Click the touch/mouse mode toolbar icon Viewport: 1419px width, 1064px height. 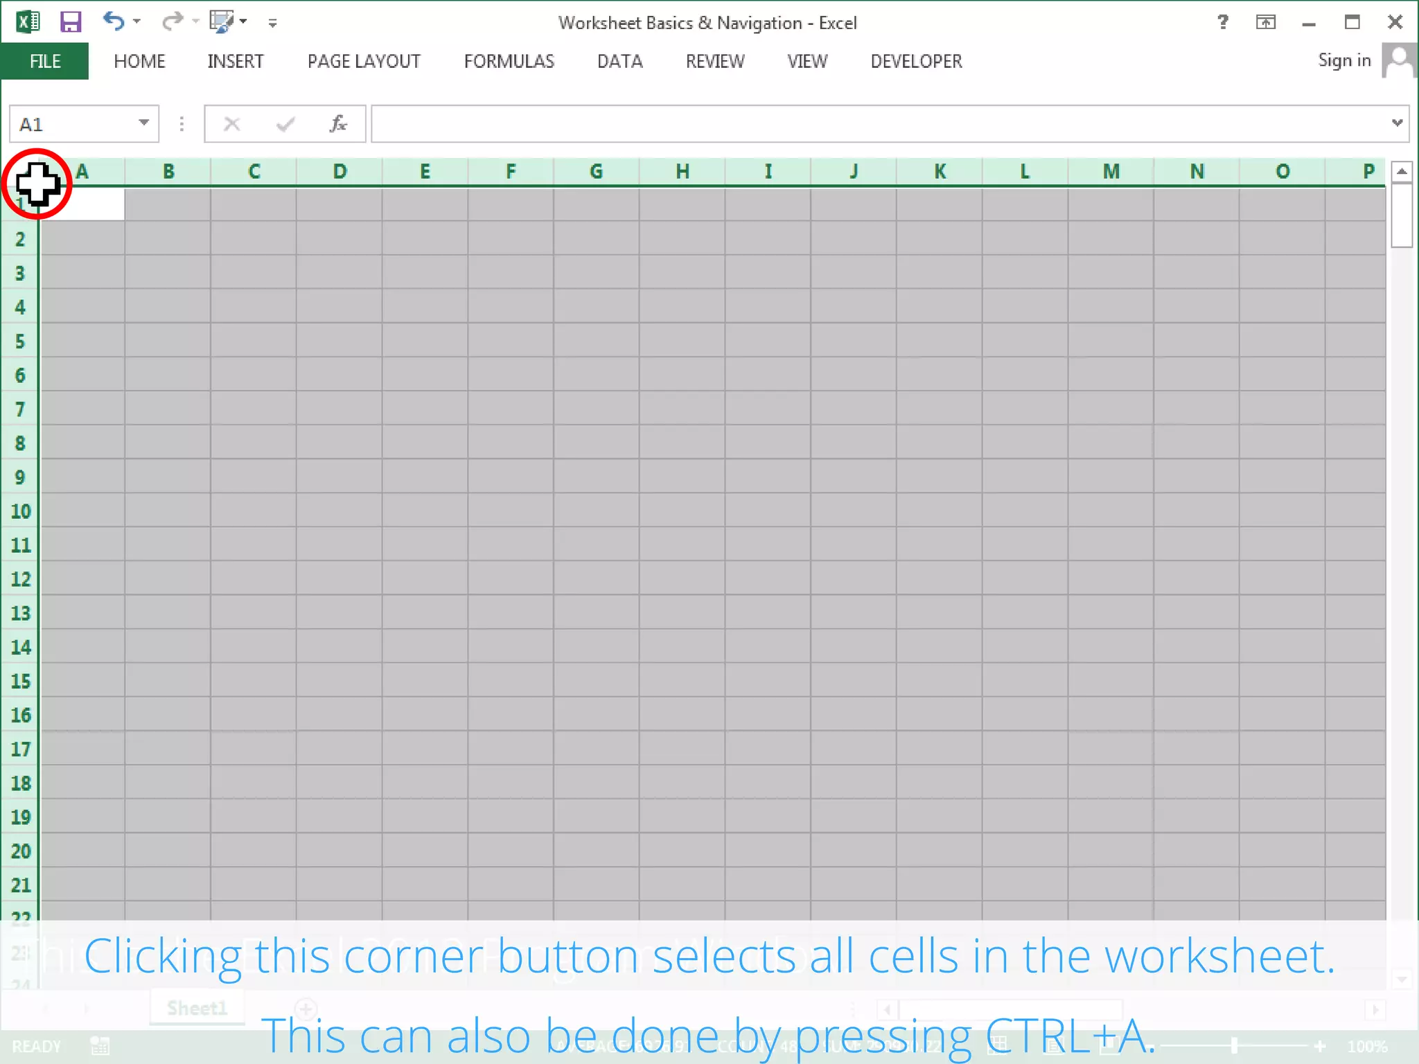coord(222,21)
